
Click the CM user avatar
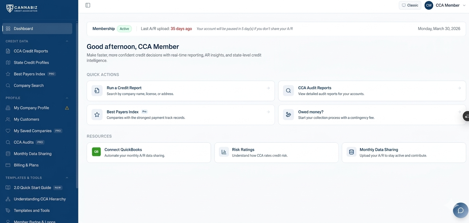tap(429, 5)
